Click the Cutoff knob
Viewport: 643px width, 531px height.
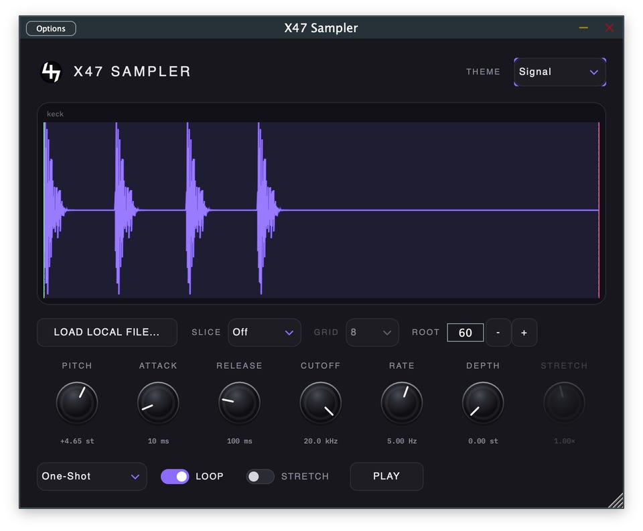click(x=321, y=402)
